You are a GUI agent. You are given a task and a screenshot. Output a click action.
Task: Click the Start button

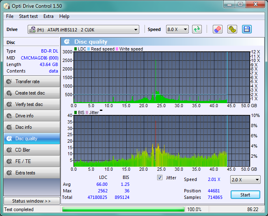point(245,195)
